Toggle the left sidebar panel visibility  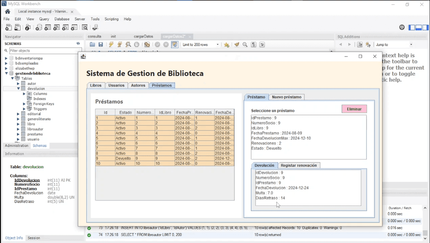coord(412,27)
